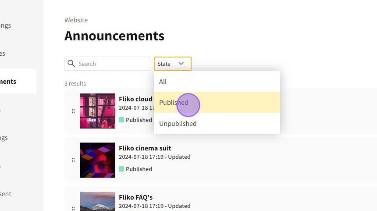Click the magnifier icon in the search box

[x=71, y=64]
